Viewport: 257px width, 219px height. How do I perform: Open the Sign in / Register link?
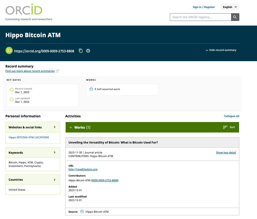click(x=204, y=7)
